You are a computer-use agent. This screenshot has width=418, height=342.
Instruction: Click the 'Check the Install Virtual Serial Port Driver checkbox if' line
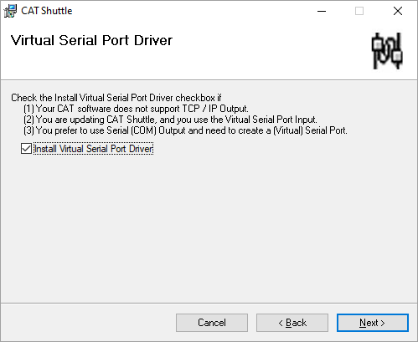(116, 98)
